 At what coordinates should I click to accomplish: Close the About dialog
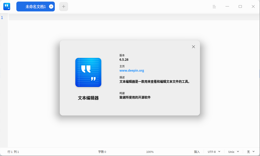coord(193,47)
